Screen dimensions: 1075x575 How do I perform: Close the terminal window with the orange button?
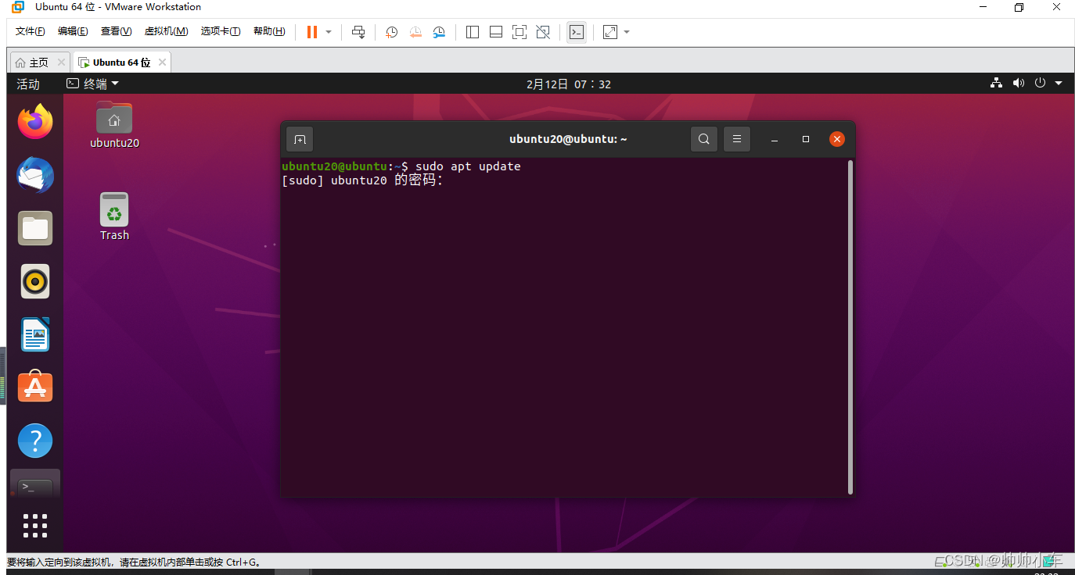point(837,139)
